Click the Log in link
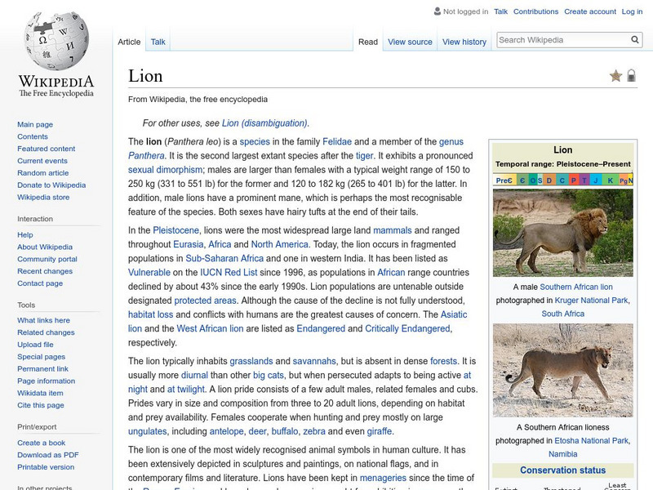This screenshot has height=490, width=653. coord(632,11)
